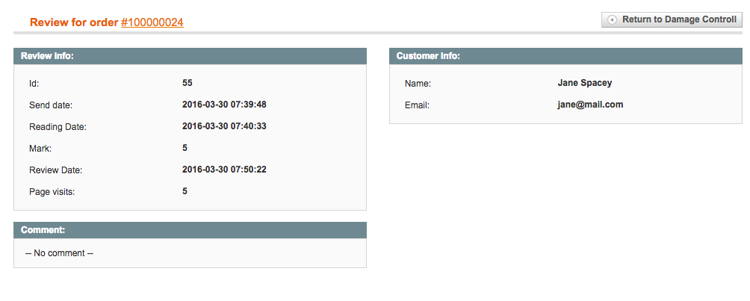This screenshot has height=301, width=750.
Task: Click the Customer info panel header
Action: click(565, 56)
